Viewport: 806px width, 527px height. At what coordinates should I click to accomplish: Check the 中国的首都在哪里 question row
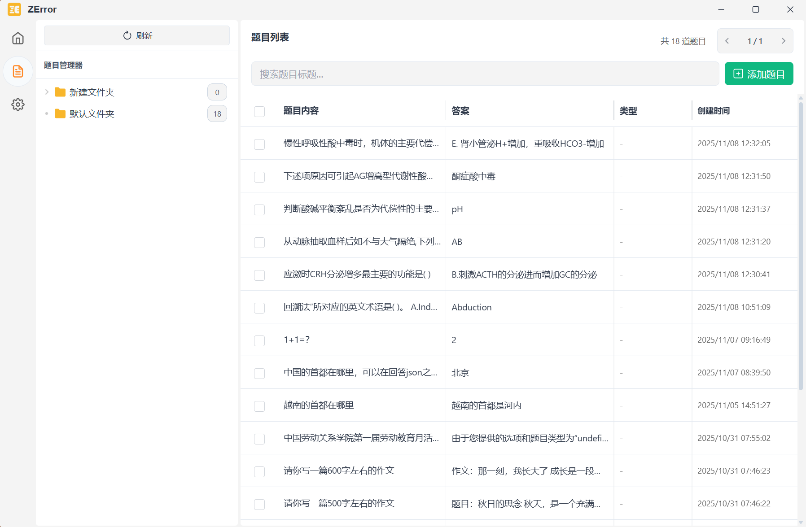259,373
